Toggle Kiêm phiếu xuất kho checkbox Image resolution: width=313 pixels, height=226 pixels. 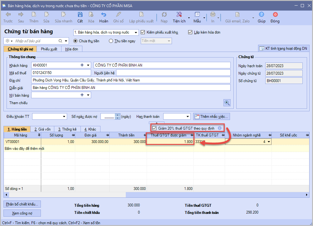pos(143,32)
